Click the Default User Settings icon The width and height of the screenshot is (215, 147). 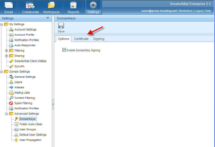16,135
